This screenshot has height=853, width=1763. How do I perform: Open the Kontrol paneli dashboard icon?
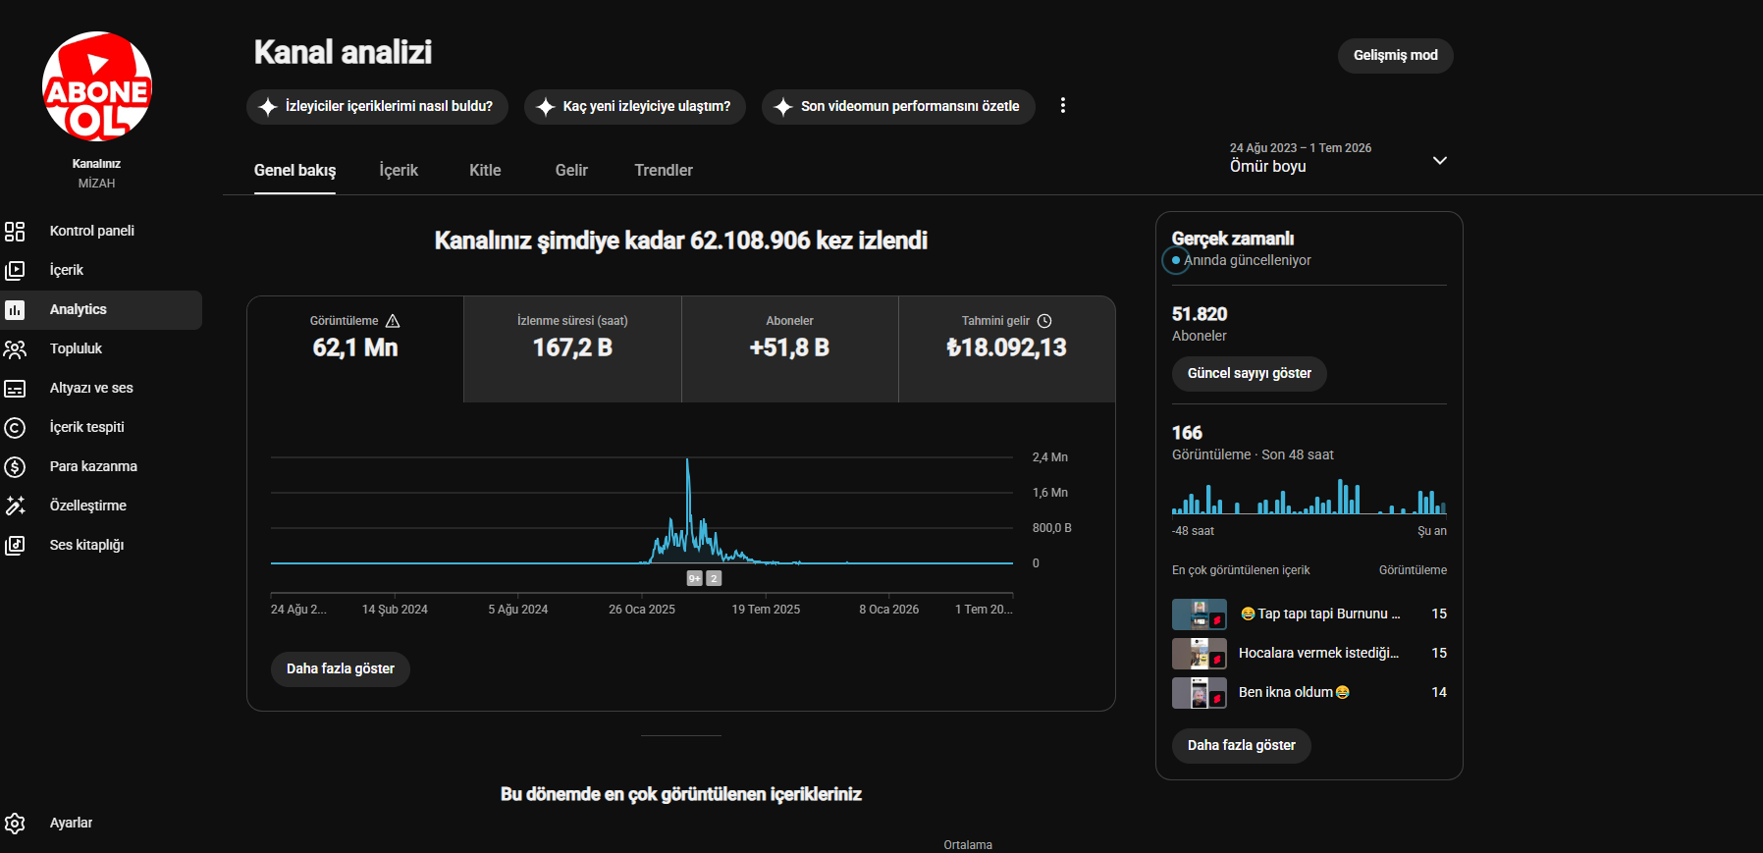click(15, 231)
